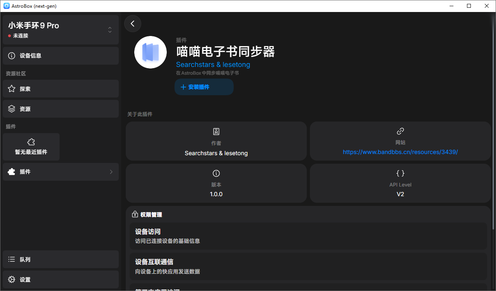Select the 设备访问 permission row
The width and height of the screenshot is (496, 291).
pos(308,236)
